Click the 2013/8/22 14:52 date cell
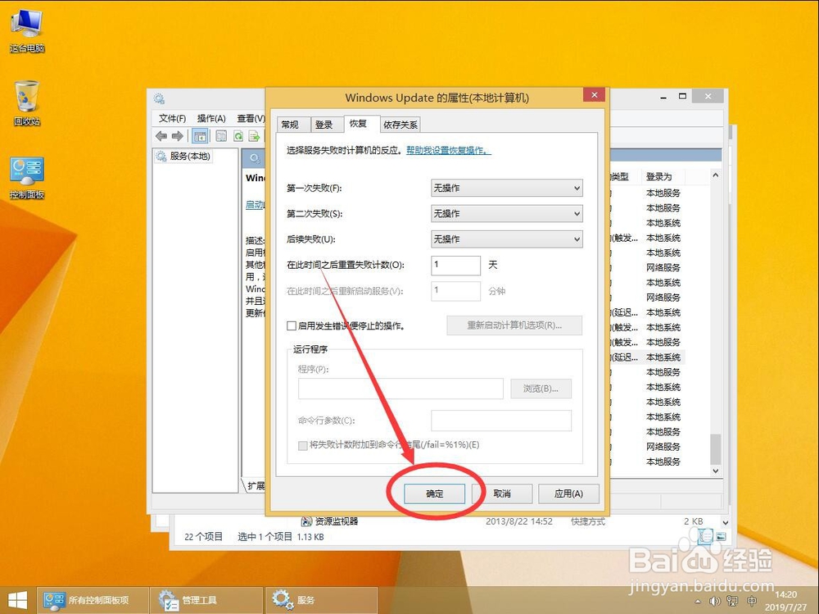 coord(518,521)
